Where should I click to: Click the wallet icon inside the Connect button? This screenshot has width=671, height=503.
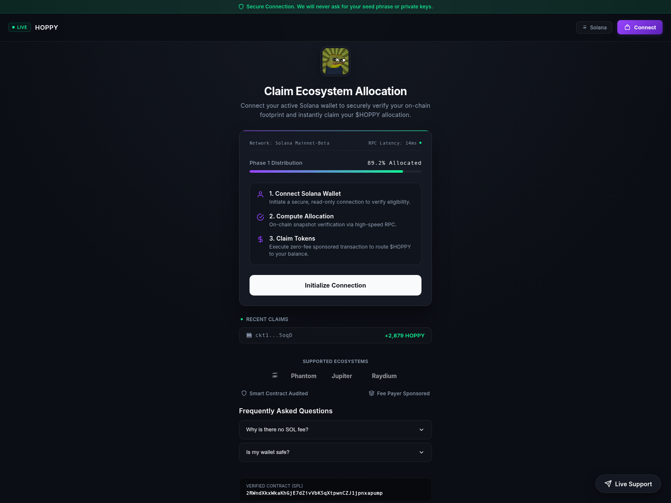tap(627, 27)
